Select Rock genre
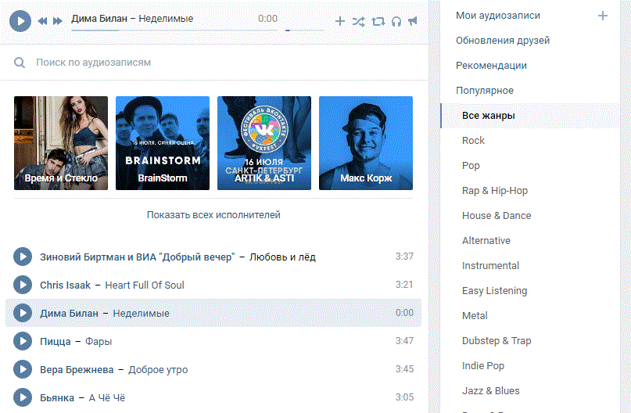Viewport: 631px width, 413px height. click(x=473, y=141)
